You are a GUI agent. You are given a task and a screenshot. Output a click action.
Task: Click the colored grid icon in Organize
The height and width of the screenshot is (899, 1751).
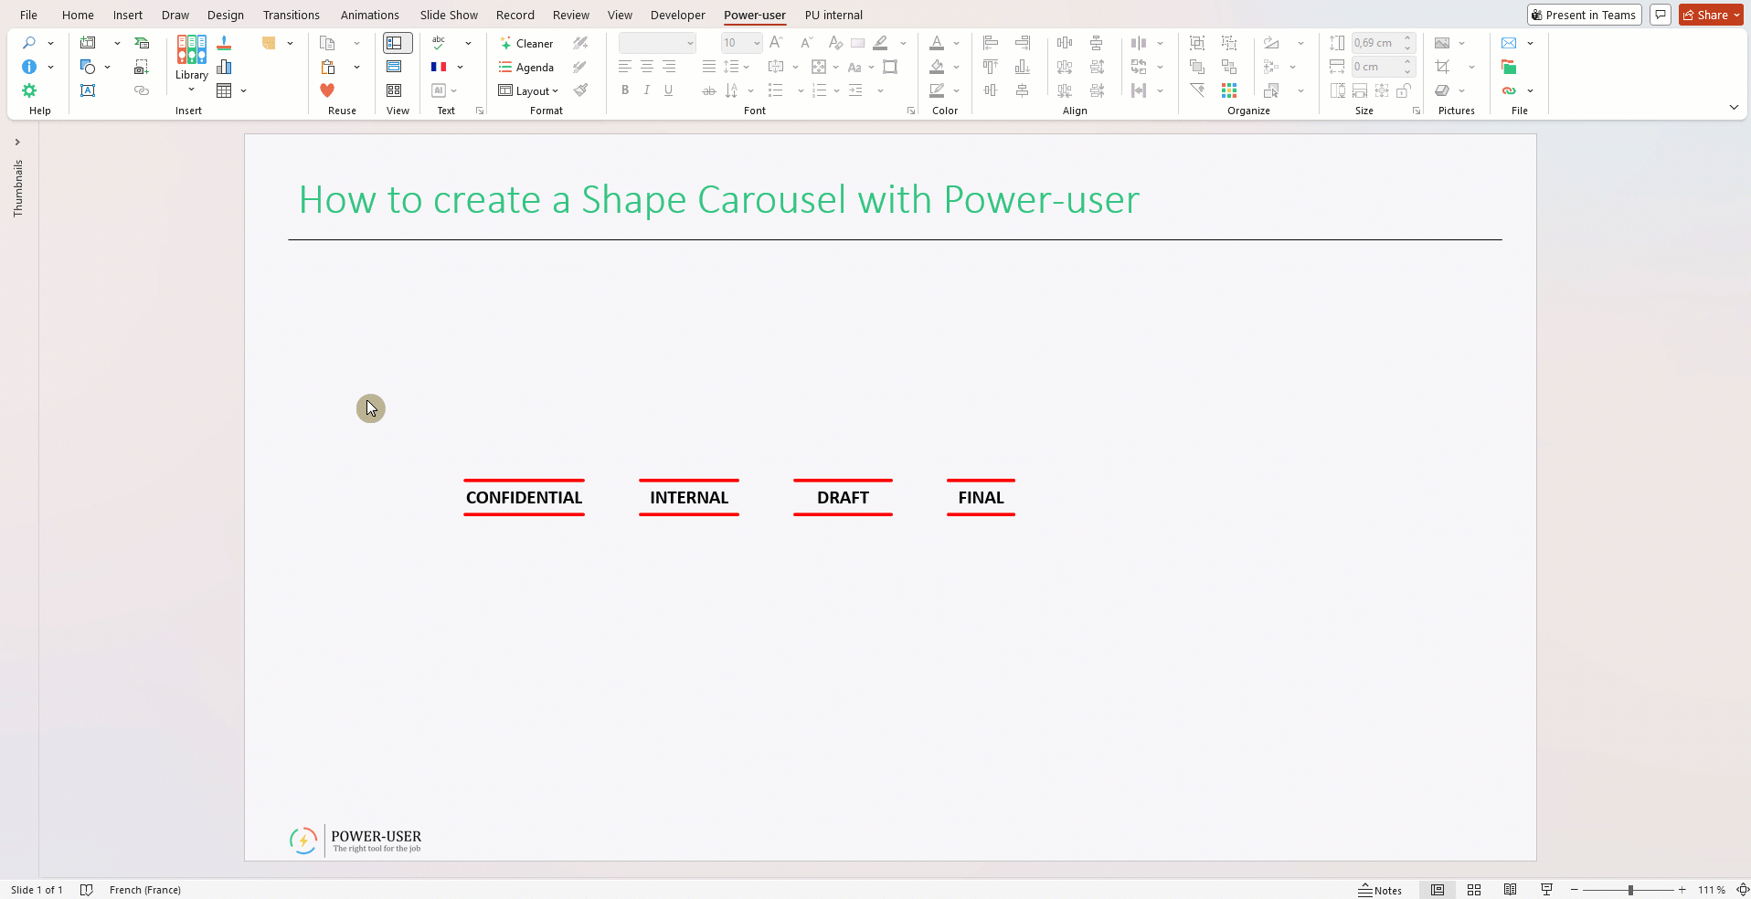1229,90
